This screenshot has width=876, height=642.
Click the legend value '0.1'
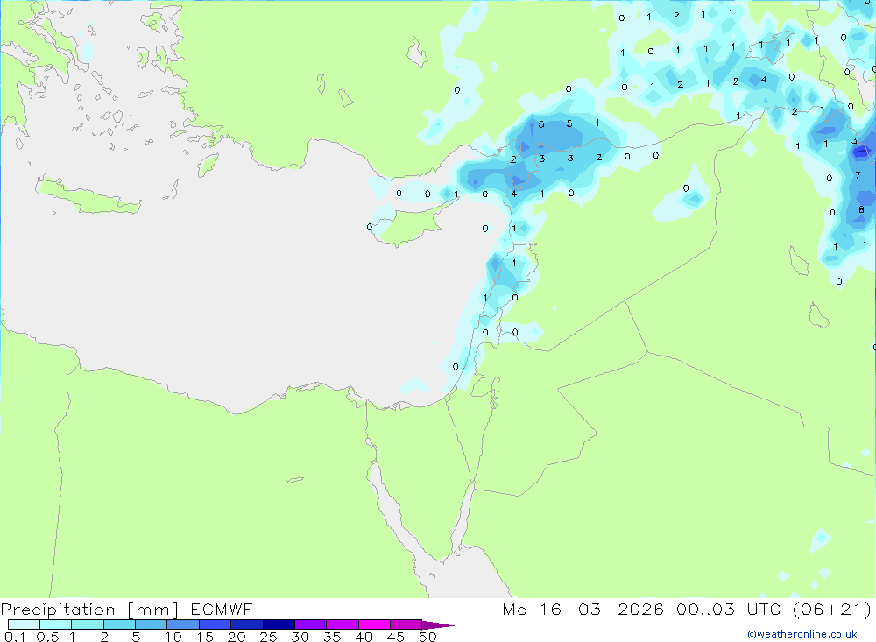coord(15,637)
